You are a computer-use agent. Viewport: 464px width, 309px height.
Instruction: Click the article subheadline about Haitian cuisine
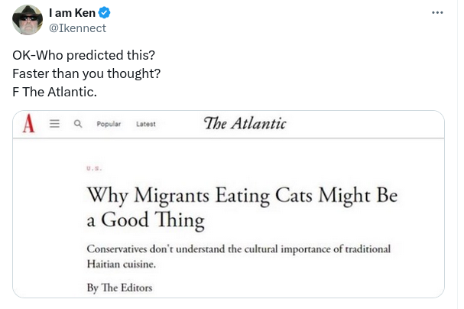pos(238,256)
